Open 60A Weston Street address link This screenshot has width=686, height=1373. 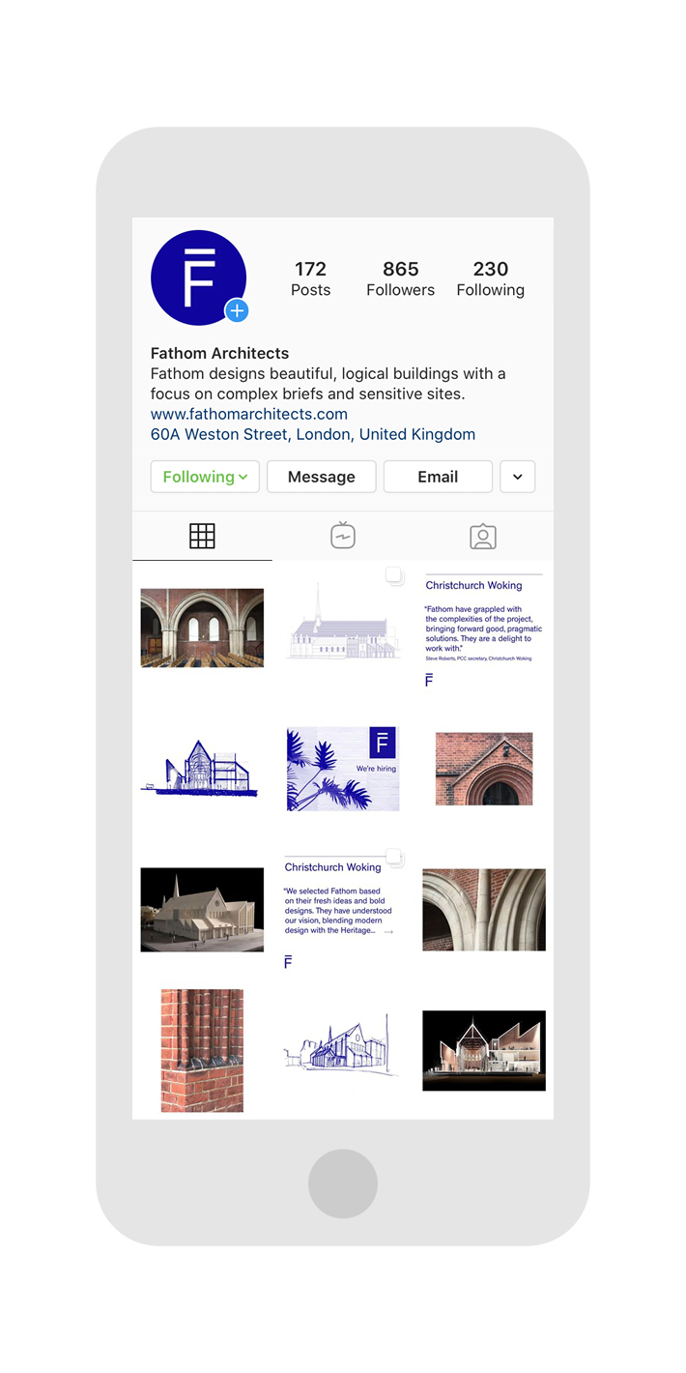(313, 434)
